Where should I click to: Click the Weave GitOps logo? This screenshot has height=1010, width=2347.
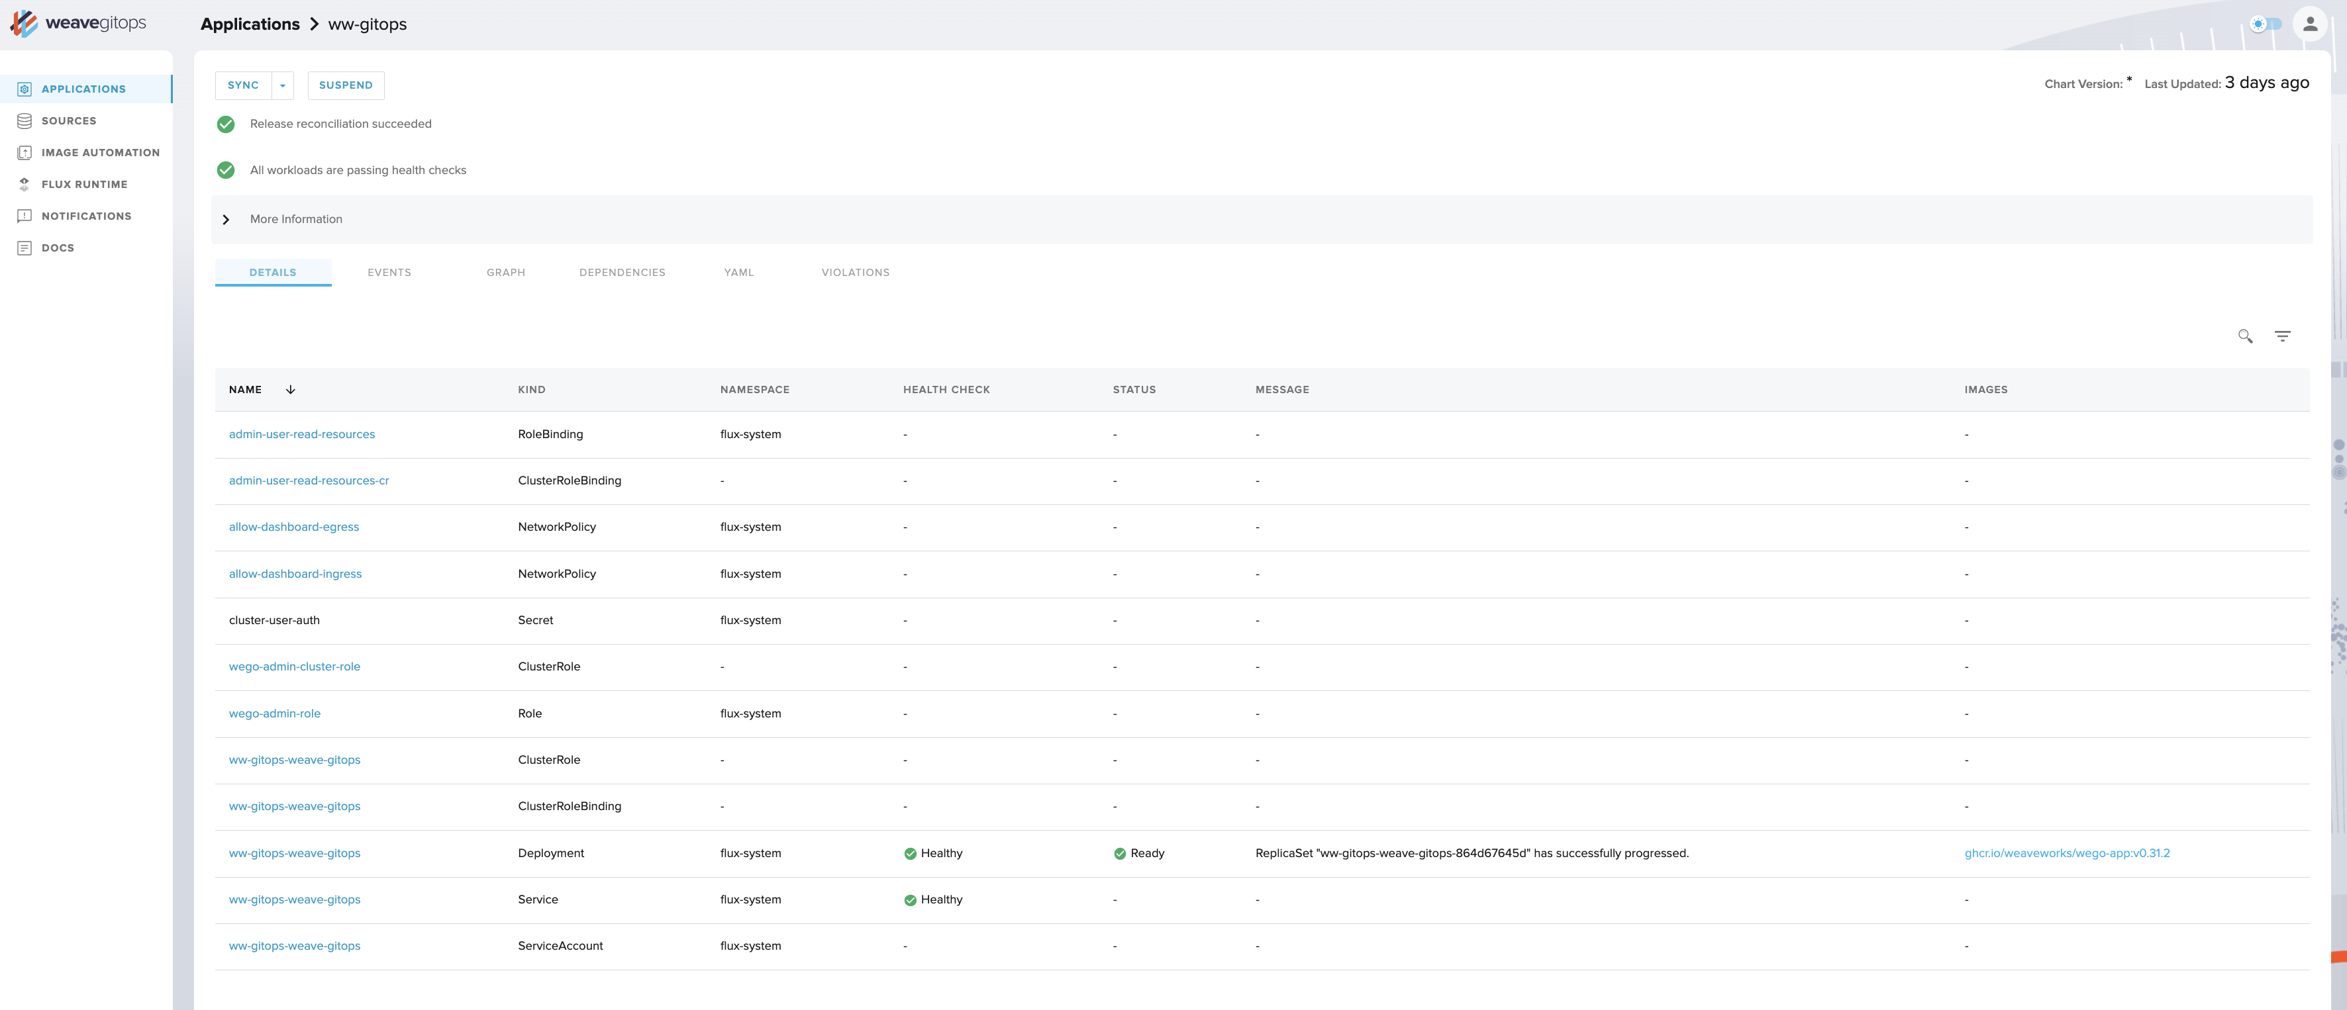click(78, 23)
